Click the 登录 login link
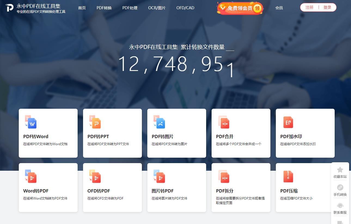 coord(327,7)
